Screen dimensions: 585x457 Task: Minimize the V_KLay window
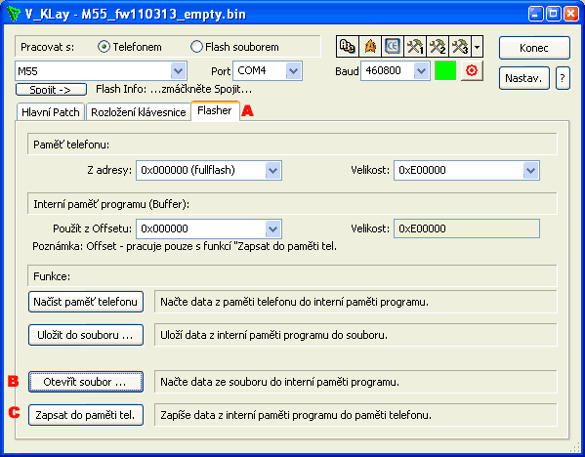pos(535,15)
